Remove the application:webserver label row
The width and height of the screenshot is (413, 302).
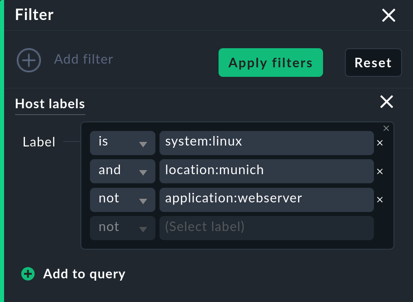(x=380, y=200)
